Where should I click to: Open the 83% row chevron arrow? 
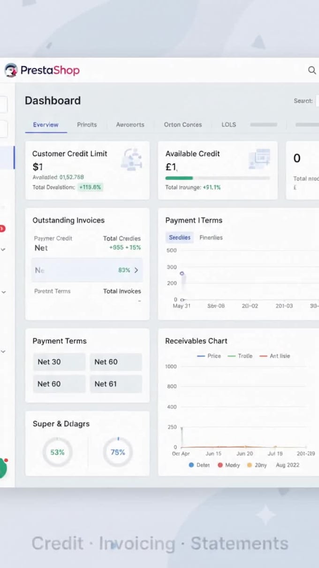point(137,270)
